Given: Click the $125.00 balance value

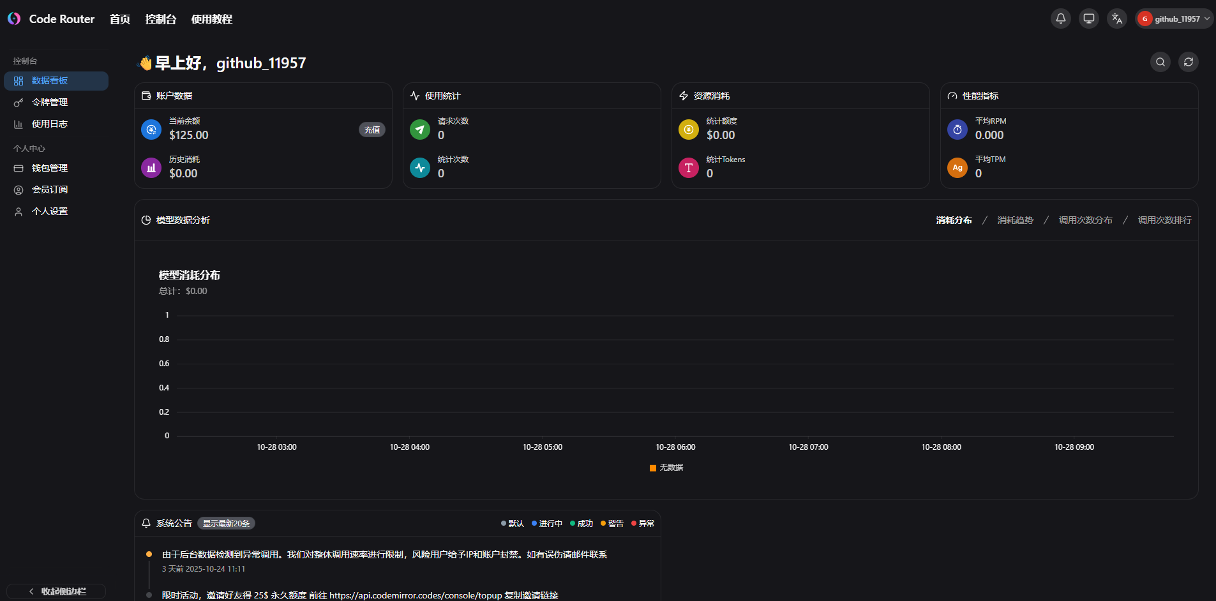Looking at the screenshot, I should [189, 135].
